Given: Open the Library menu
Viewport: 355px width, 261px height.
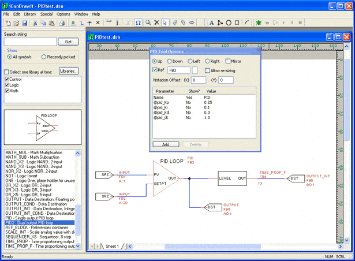Looking at the screenshot, I should coord(30,14).
